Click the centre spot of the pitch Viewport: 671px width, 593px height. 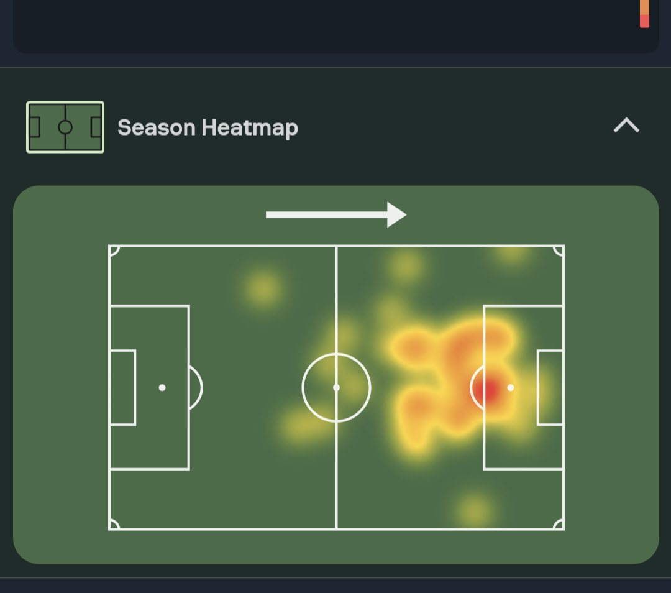pos(336,387)
